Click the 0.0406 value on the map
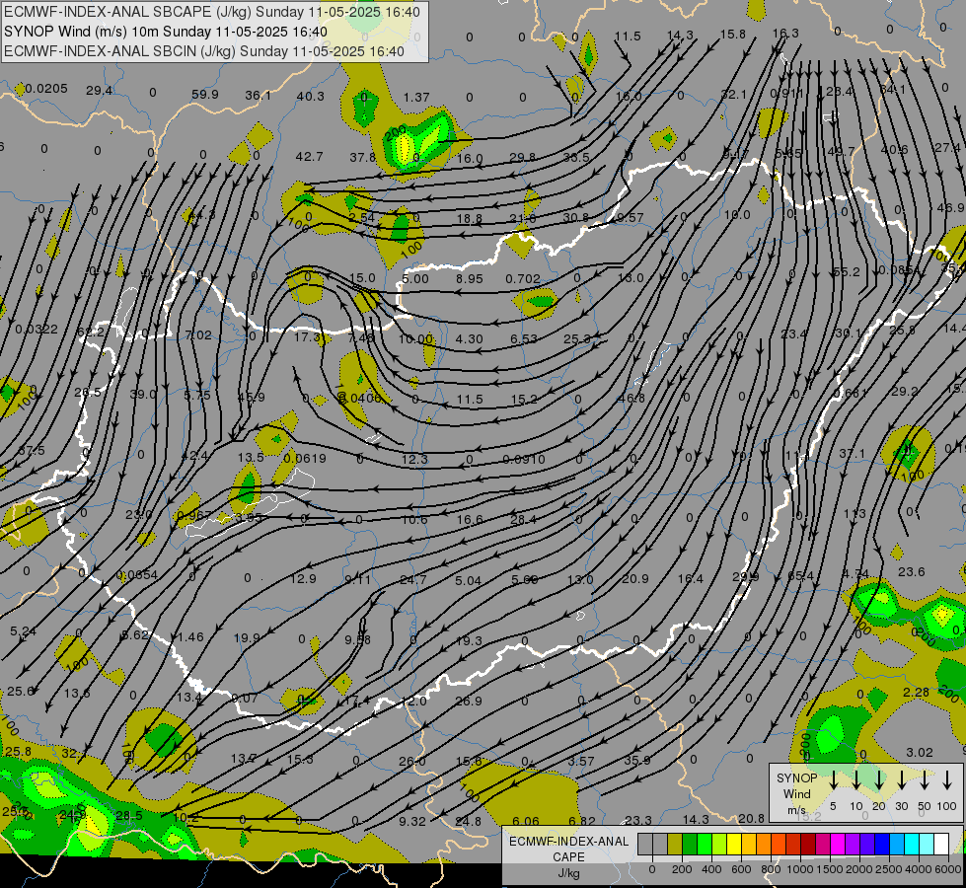The height and width of the screenshot is (888, 966). 360,398
